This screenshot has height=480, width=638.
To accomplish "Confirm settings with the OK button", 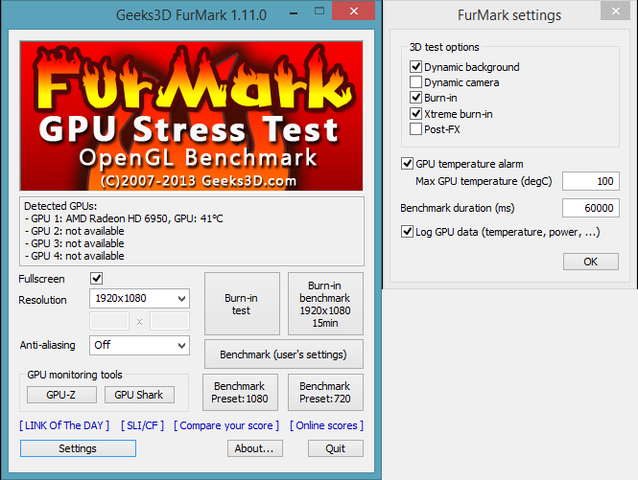I will pyautogui.click(x=591, y=262).
